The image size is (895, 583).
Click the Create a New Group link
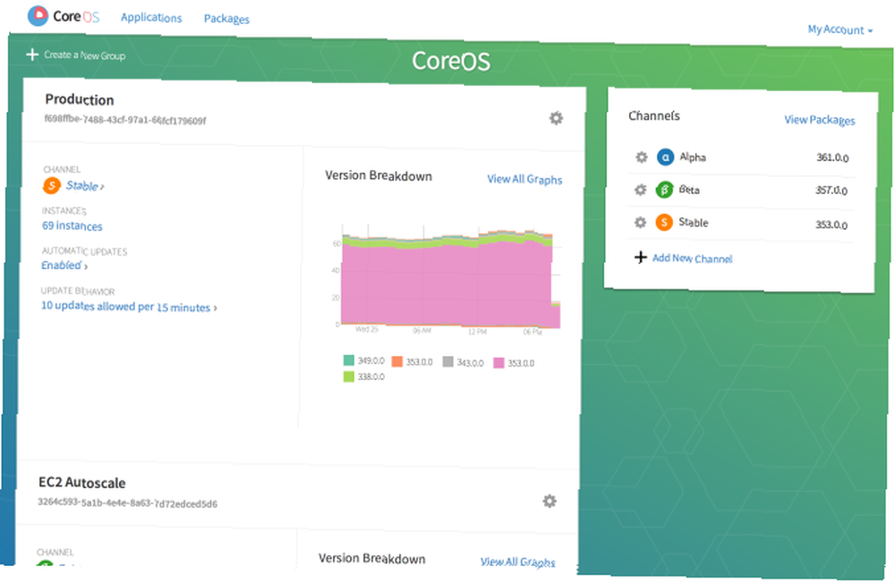(84, 55)
